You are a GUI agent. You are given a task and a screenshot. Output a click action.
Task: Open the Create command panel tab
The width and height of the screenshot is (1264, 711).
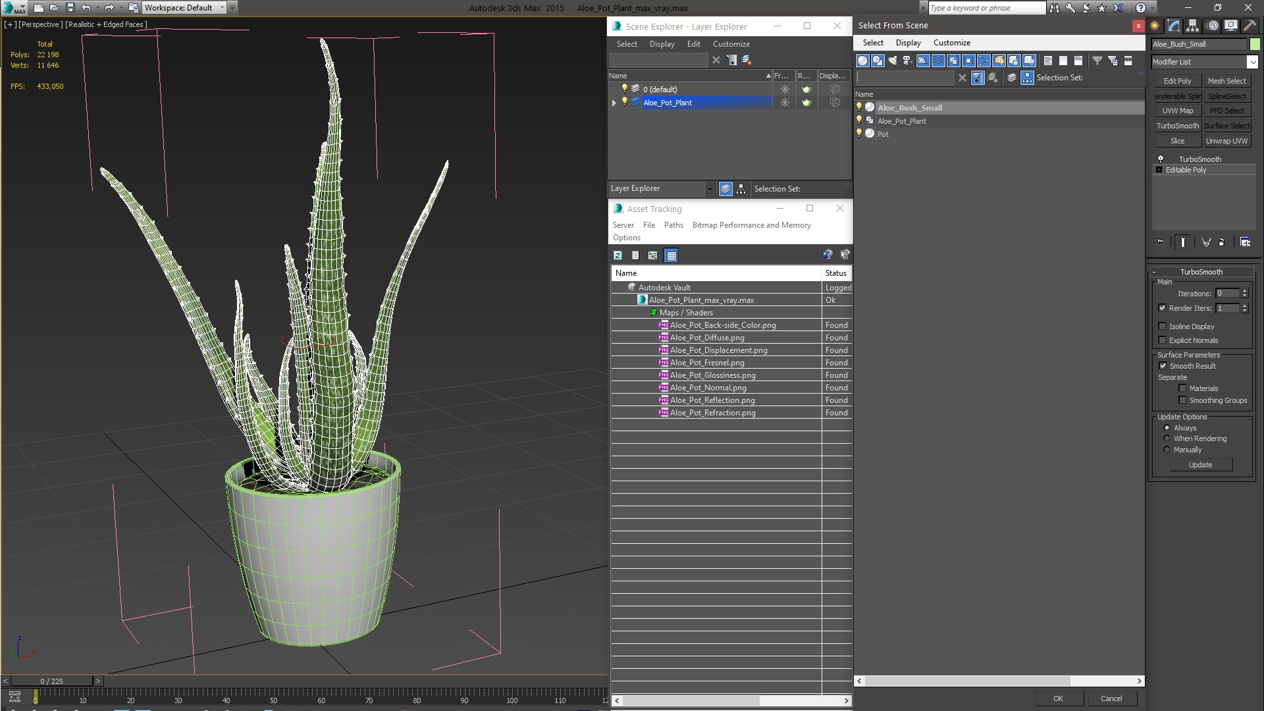(1155, 26)
